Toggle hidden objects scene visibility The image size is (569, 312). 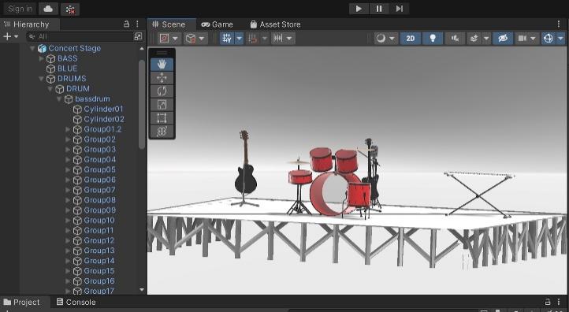click(x=503, y=38)
